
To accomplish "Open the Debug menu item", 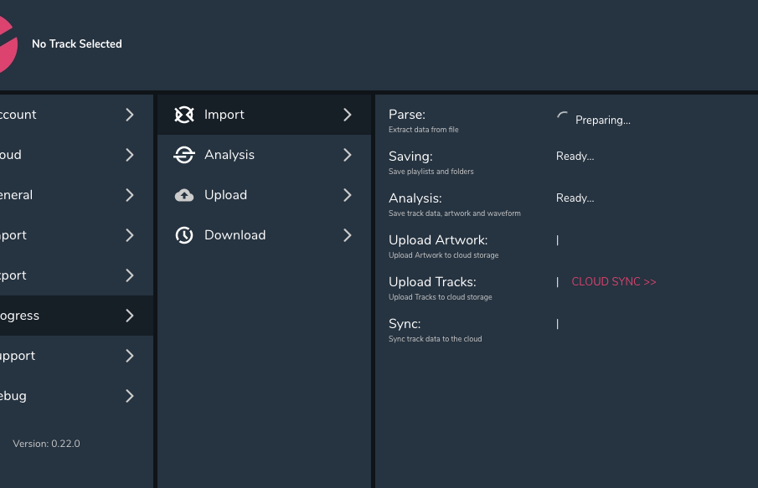I will pyautogui.click(x=15, y=396).
